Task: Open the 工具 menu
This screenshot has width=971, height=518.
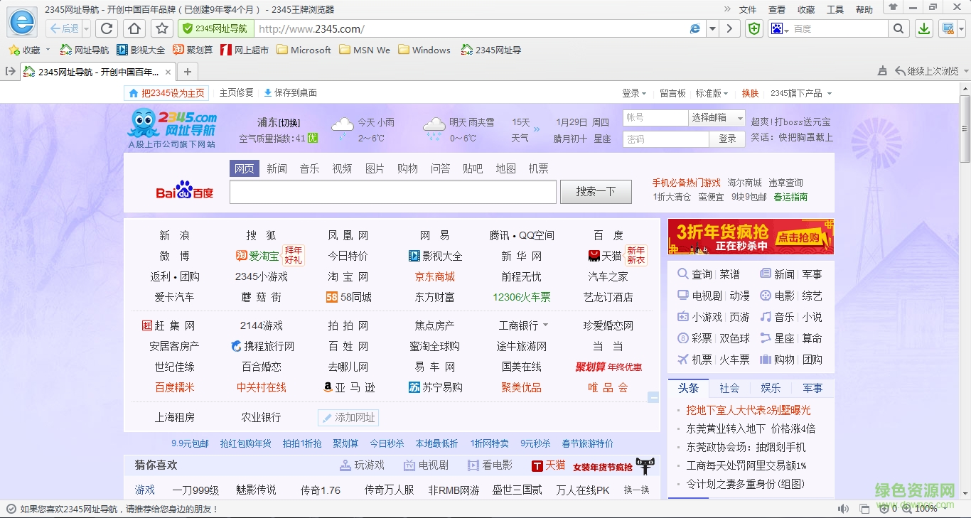Action: coord(835,9)
